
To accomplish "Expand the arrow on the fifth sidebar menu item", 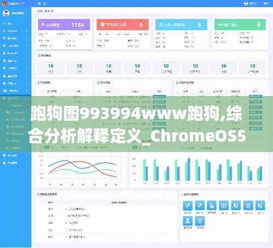I will 27,53.
